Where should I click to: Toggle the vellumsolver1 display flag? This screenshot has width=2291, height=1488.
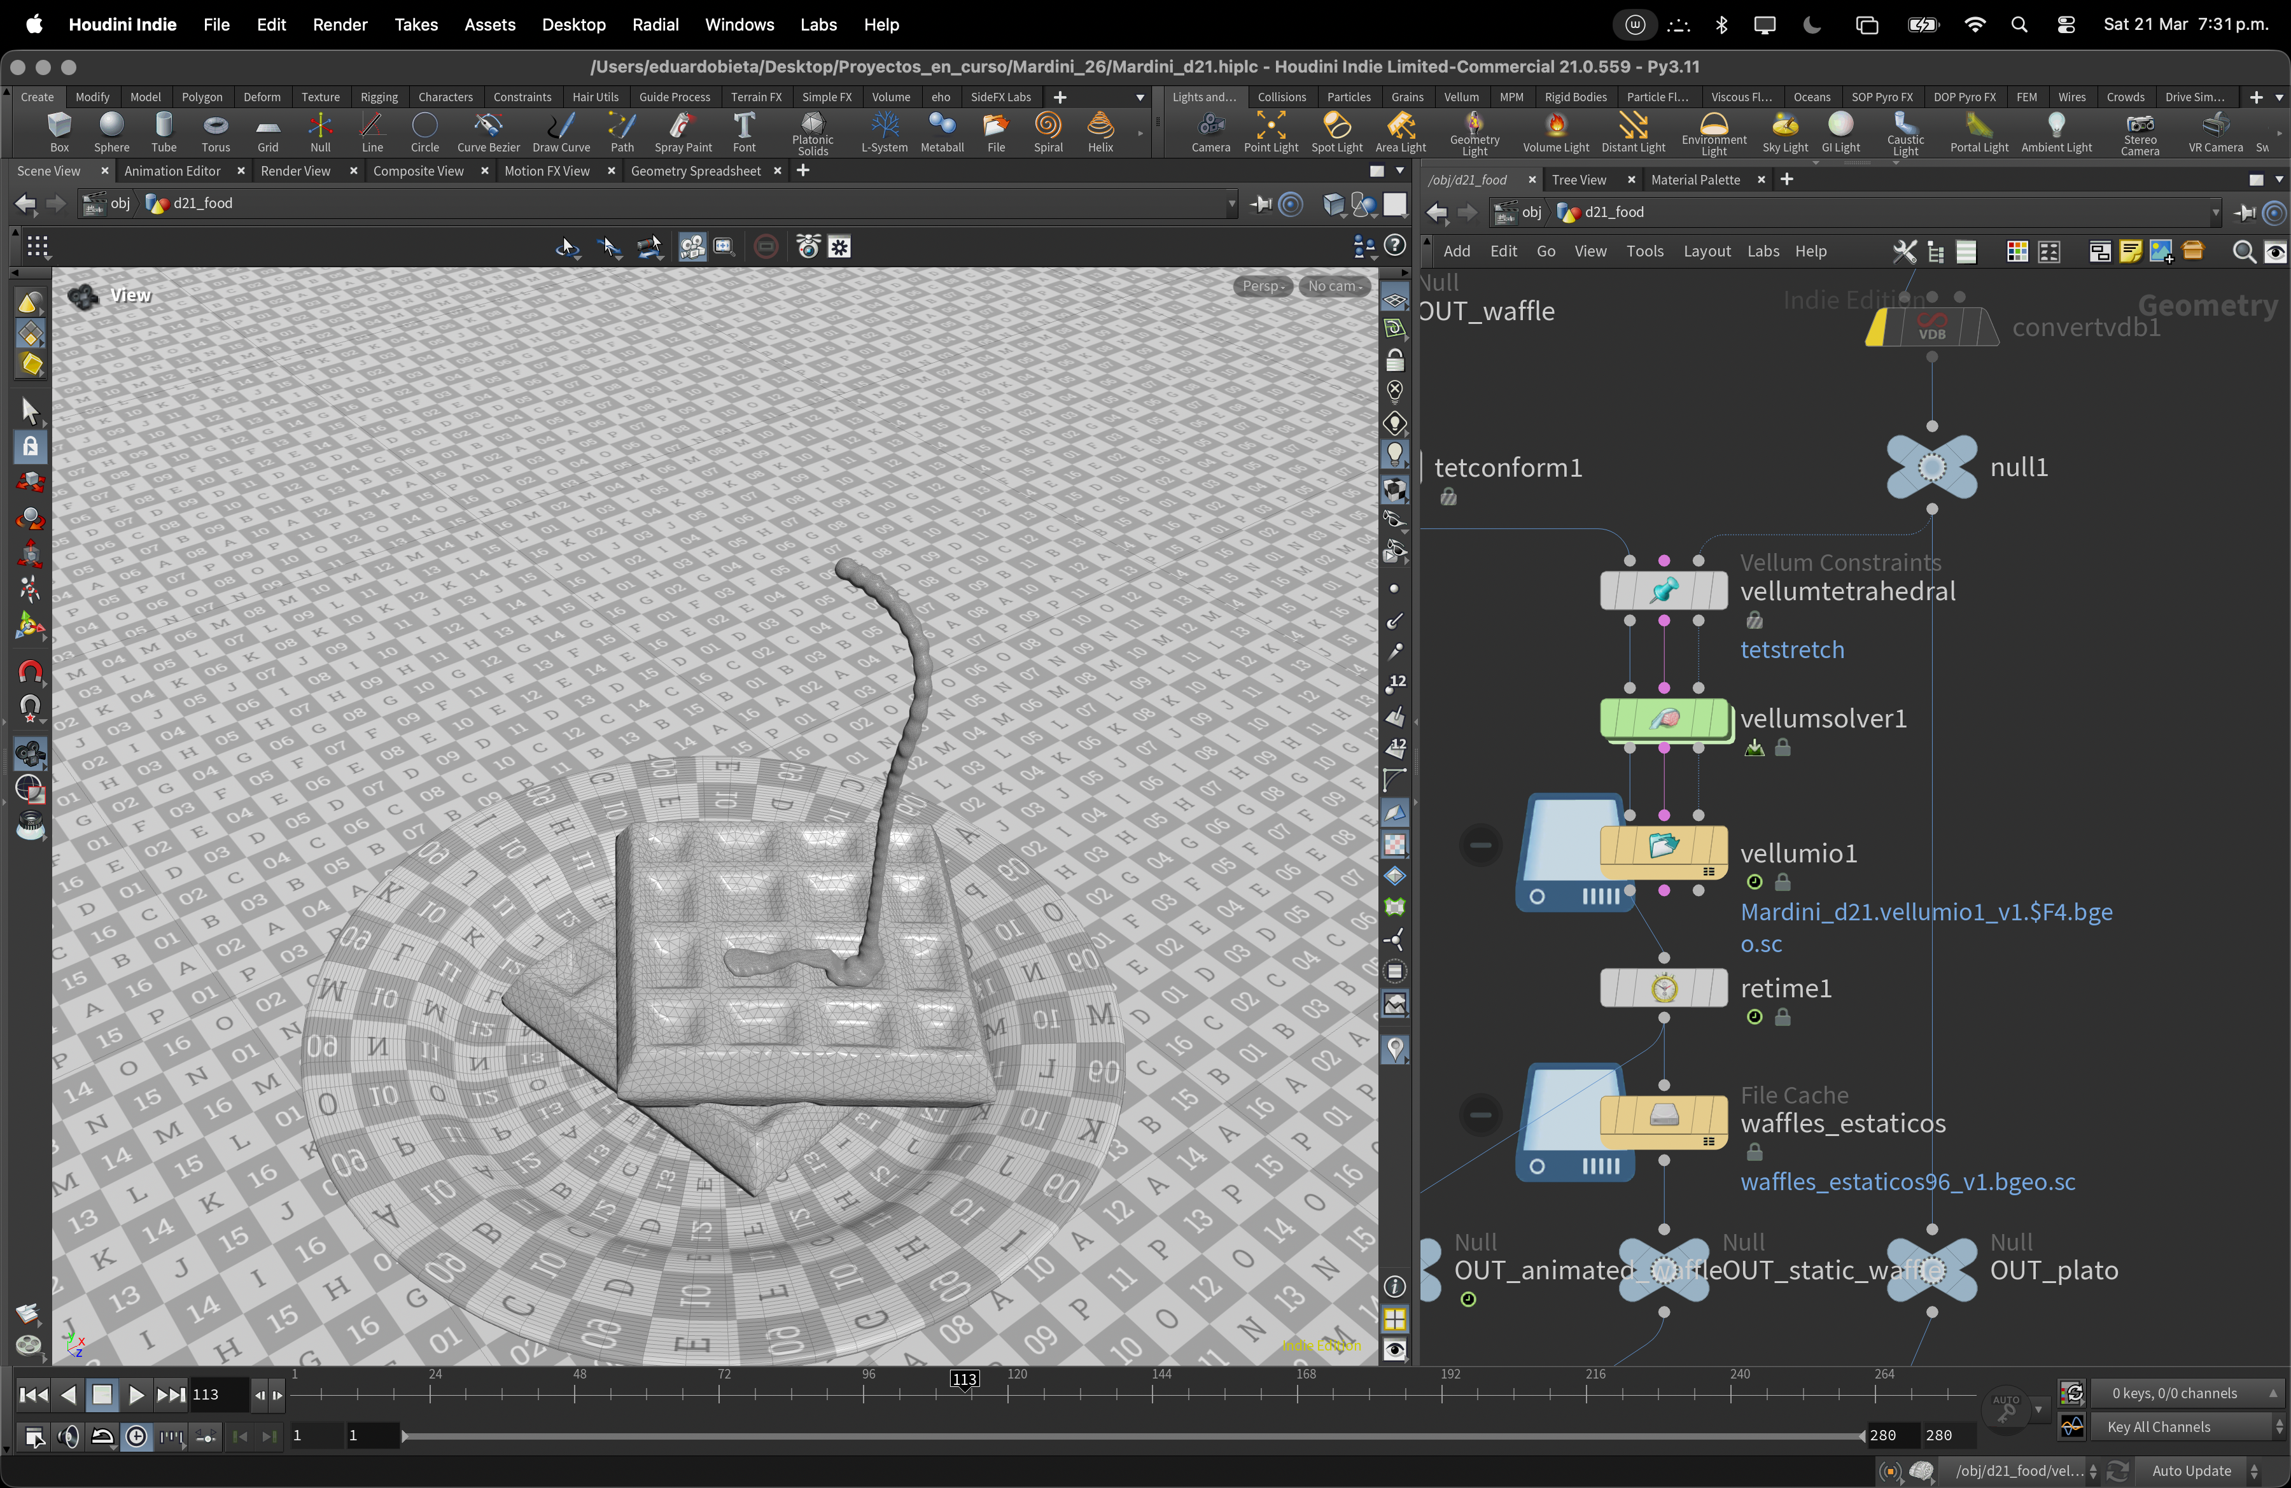click(x=1718, y=719)
